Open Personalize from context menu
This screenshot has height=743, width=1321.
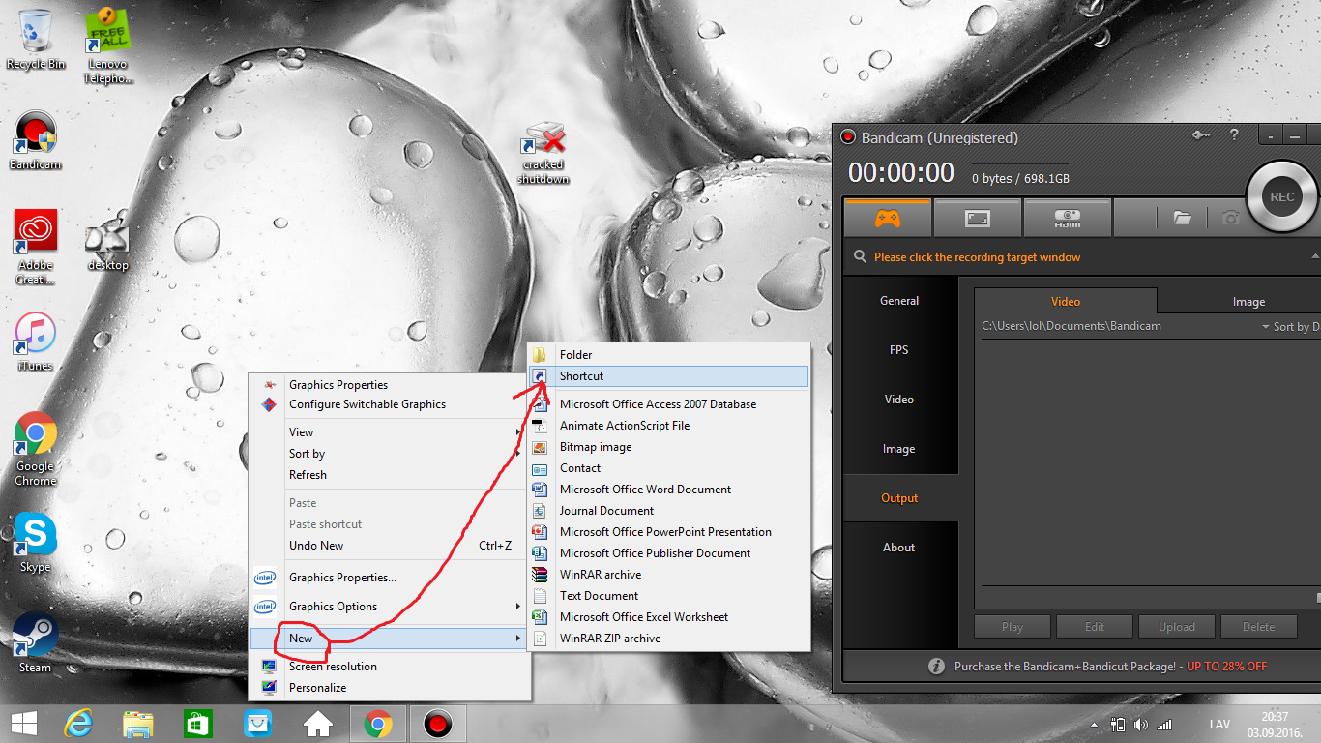(390, 688)
